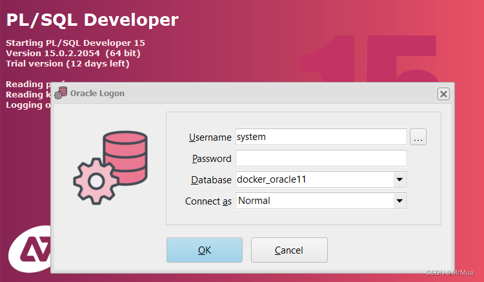The width and height of the screenshot is (484, 282).
Task: Open the Connect as dropdown arrow
Action: click(x=399, y=201)
